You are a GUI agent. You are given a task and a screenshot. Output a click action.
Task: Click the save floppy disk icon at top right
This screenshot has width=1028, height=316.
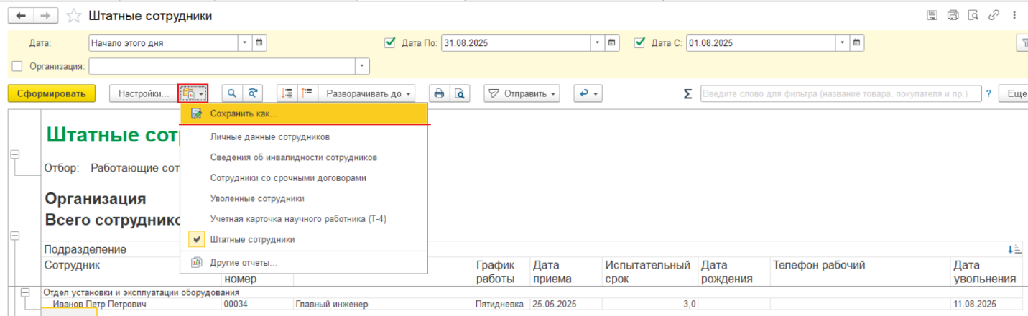932,15
